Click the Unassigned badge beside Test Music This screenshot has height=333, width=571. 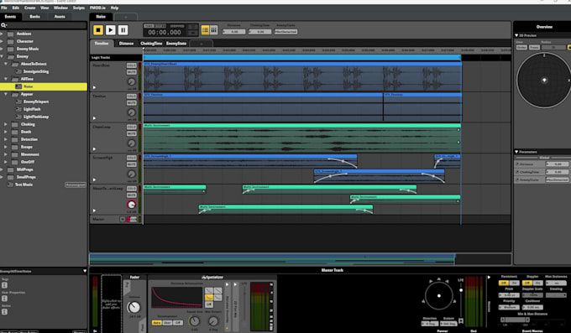76,185
